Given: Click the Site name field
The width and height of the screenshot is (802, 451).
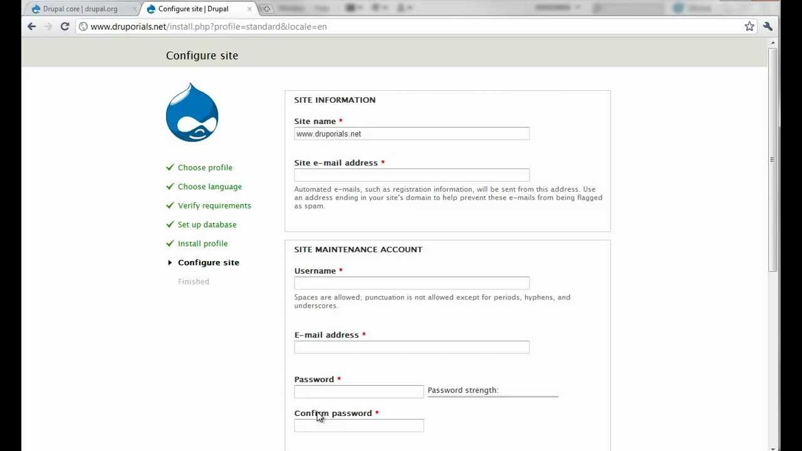Looking at the screenshot, I should pos(412,133).
